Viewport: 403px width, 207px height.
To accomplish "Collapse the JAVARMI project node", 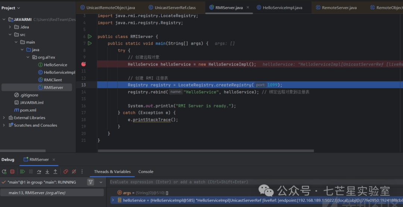I will (4, 19).
